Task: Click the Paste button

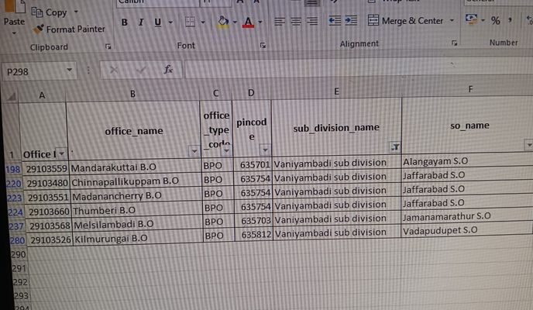Action: (x=14, y=22)
